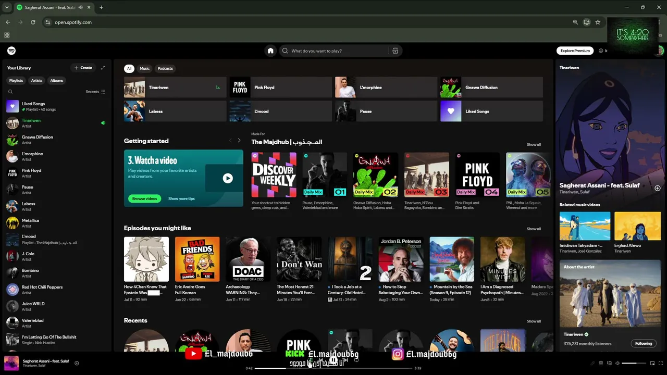Open Metallica artist in library list

pyautogui.click(x=56, y=223)
